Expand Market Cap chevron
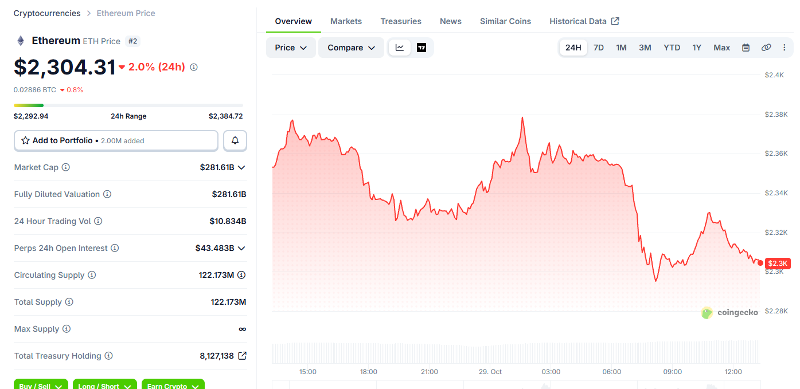The height and width of the screenshot is (389, 800). click(x=241, y=167)
